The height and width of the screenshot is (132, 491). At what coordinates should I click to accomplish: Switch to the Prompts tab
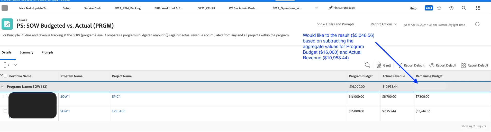tap(48, 52)
